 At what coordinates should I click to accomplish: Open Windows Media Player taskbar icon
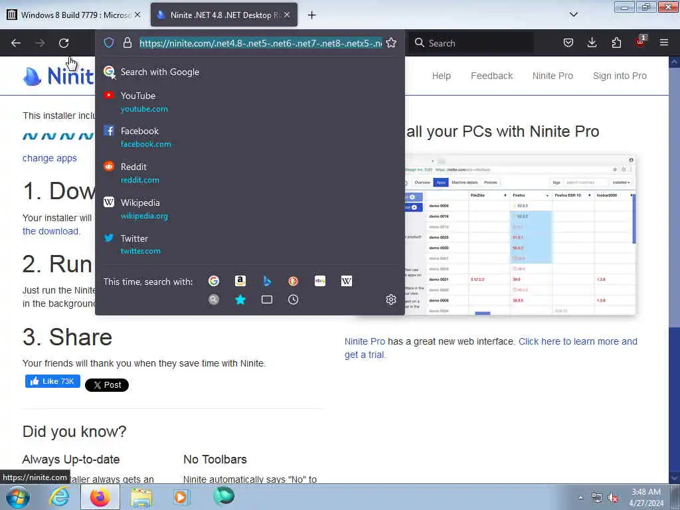(x=182, y=497)
